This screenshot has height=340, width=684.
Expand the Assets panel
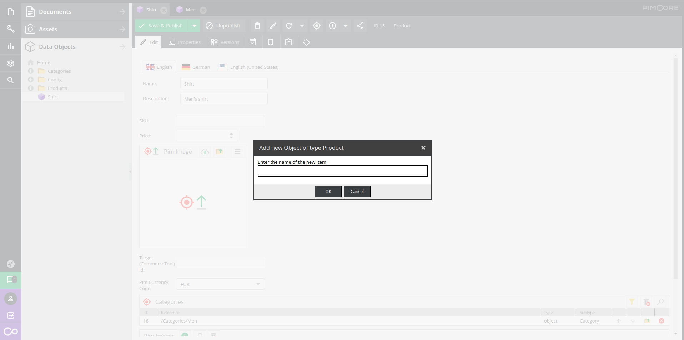coord(75,29)
